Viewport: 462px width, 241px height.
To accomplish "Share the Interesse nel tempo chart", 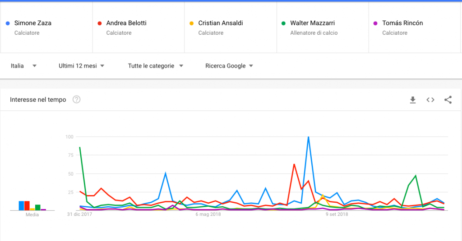I will click(x=448, y=100).
